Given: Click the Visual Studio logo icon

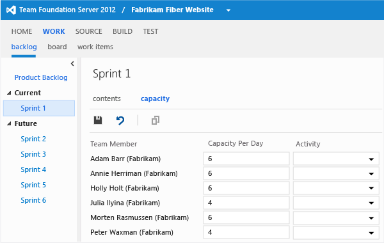Looking at the screenshot, I should click(x=11, y=10).
